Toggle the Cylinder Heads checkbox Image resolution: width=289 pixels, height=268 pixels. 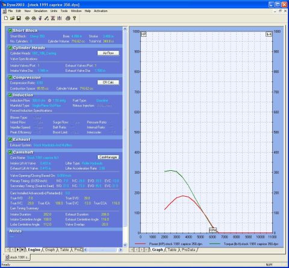point(10,48)
